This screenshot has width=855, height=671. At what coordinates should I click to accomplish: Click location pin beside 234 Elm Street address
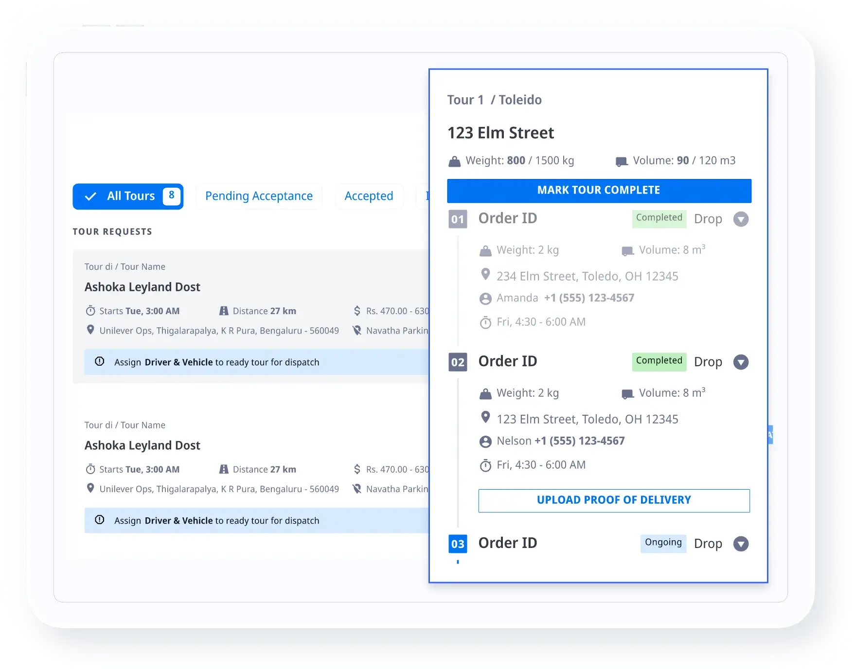point(485,275)
